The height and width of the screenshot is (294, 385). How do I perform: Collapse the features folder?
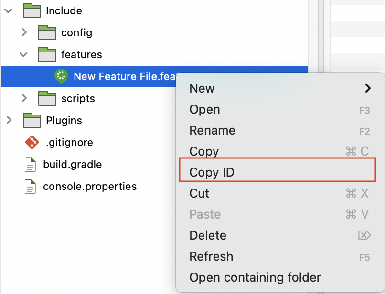[24, 54]
